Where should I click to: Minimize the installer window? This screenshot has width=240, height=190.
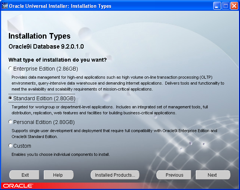coord(217,6)
